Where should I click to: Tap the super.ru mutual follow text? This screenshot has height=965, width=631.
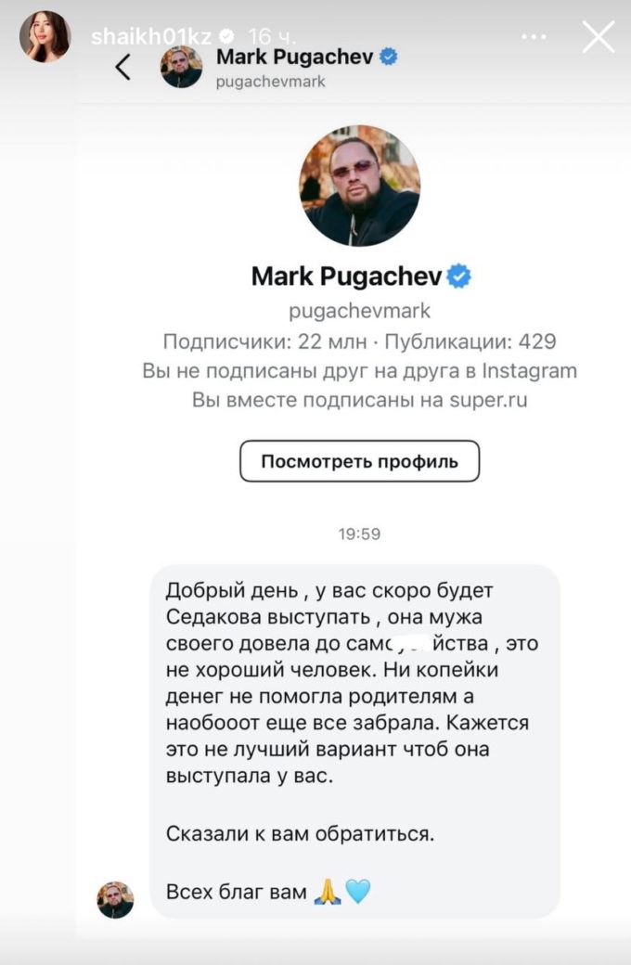359,400
